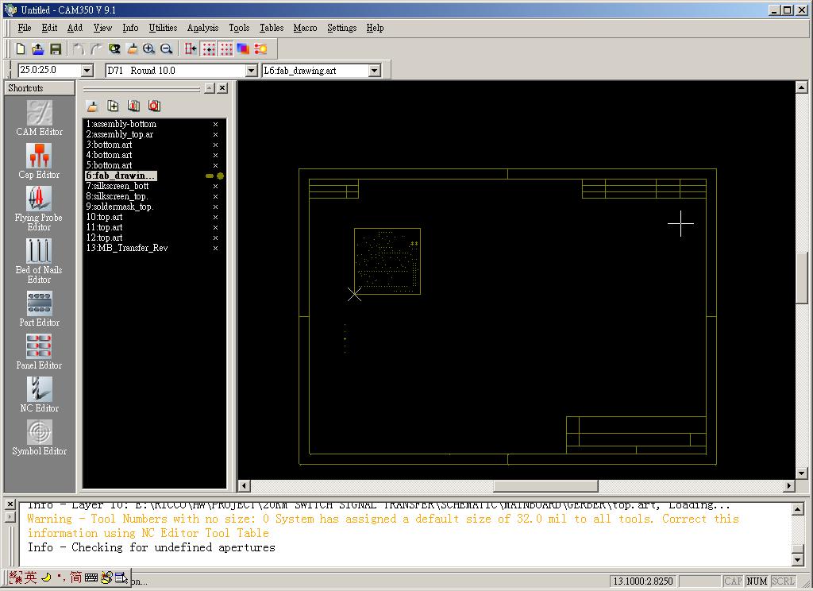Click the New file toolbar icon

[x=21, y=49]
